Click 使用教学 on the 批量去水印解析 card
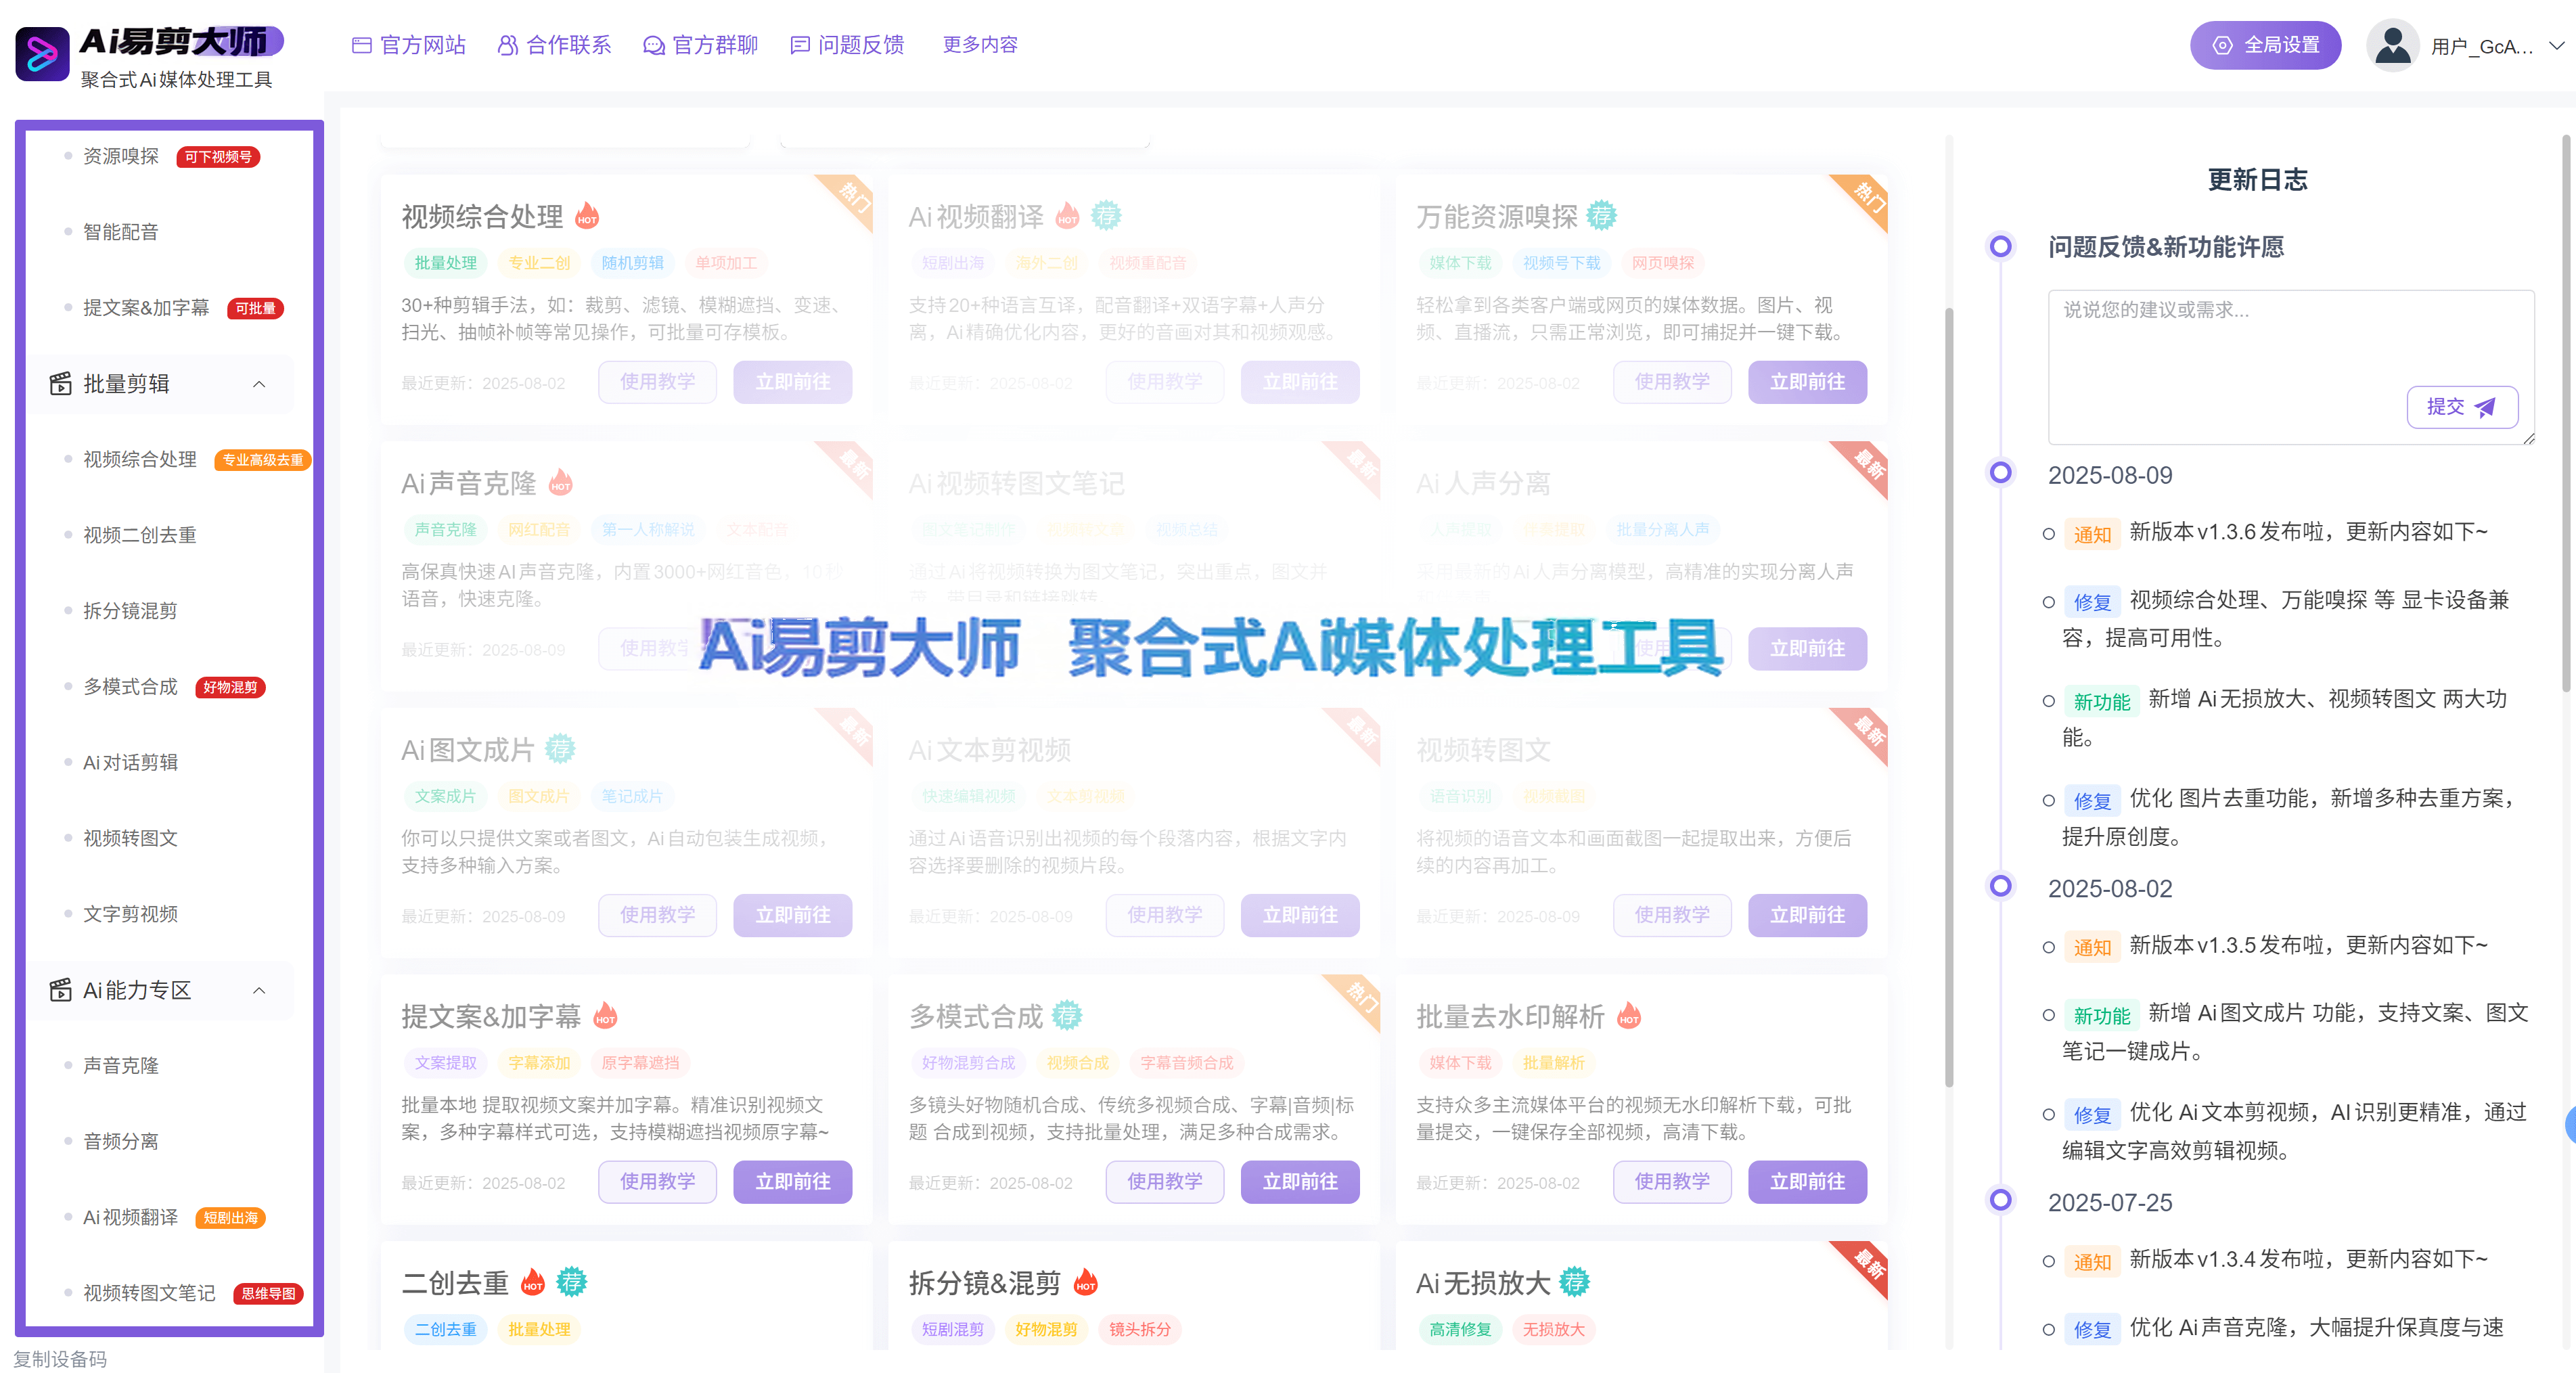Image resolution: width=2576 pixels, height=1373 pixels. [x=1672, y=1182]
